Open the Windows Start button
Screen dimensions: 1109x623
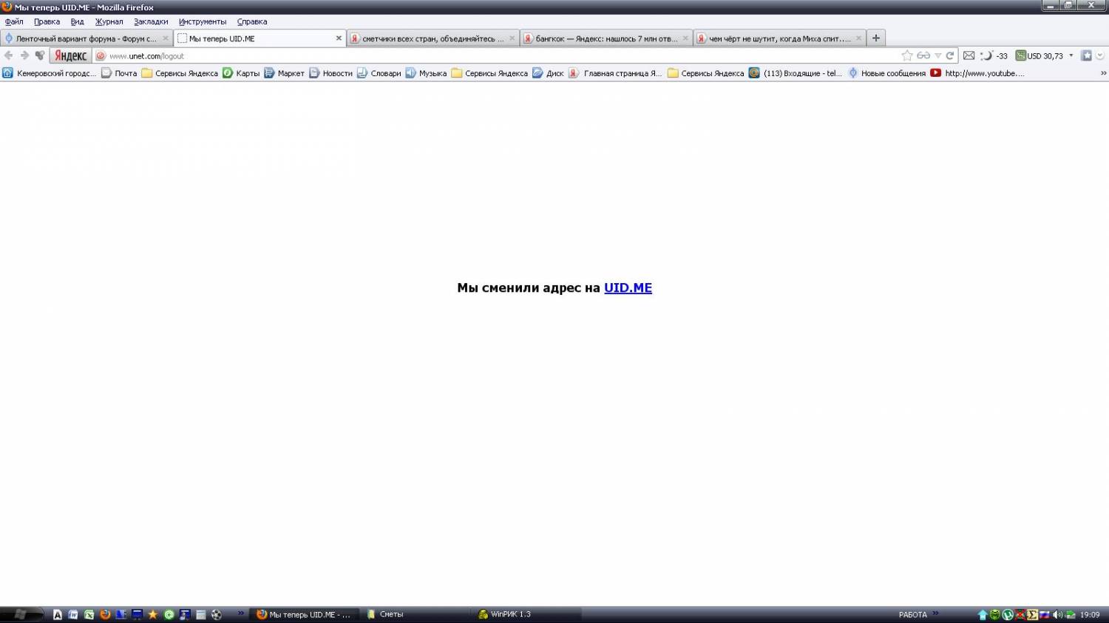[x=20, y=614]
